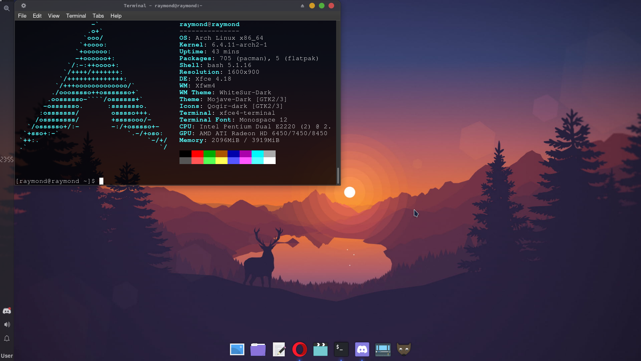The image size is (641, 361).
Task: Click the 'GPU: AMD ATI Radeon HD' line
Action: 253,134
